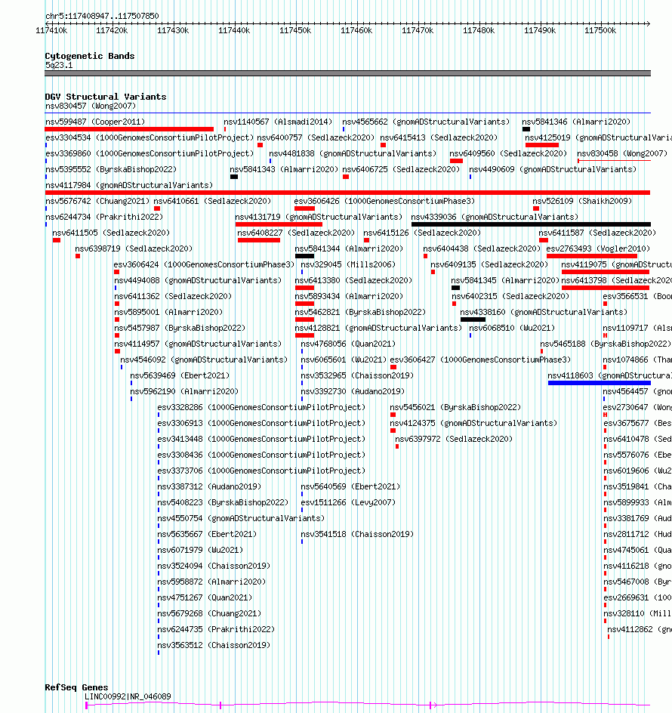Click the nsv4494088 (gnomADStructuralVariants) label
The image size is (672, 713).
click(198, 280)
